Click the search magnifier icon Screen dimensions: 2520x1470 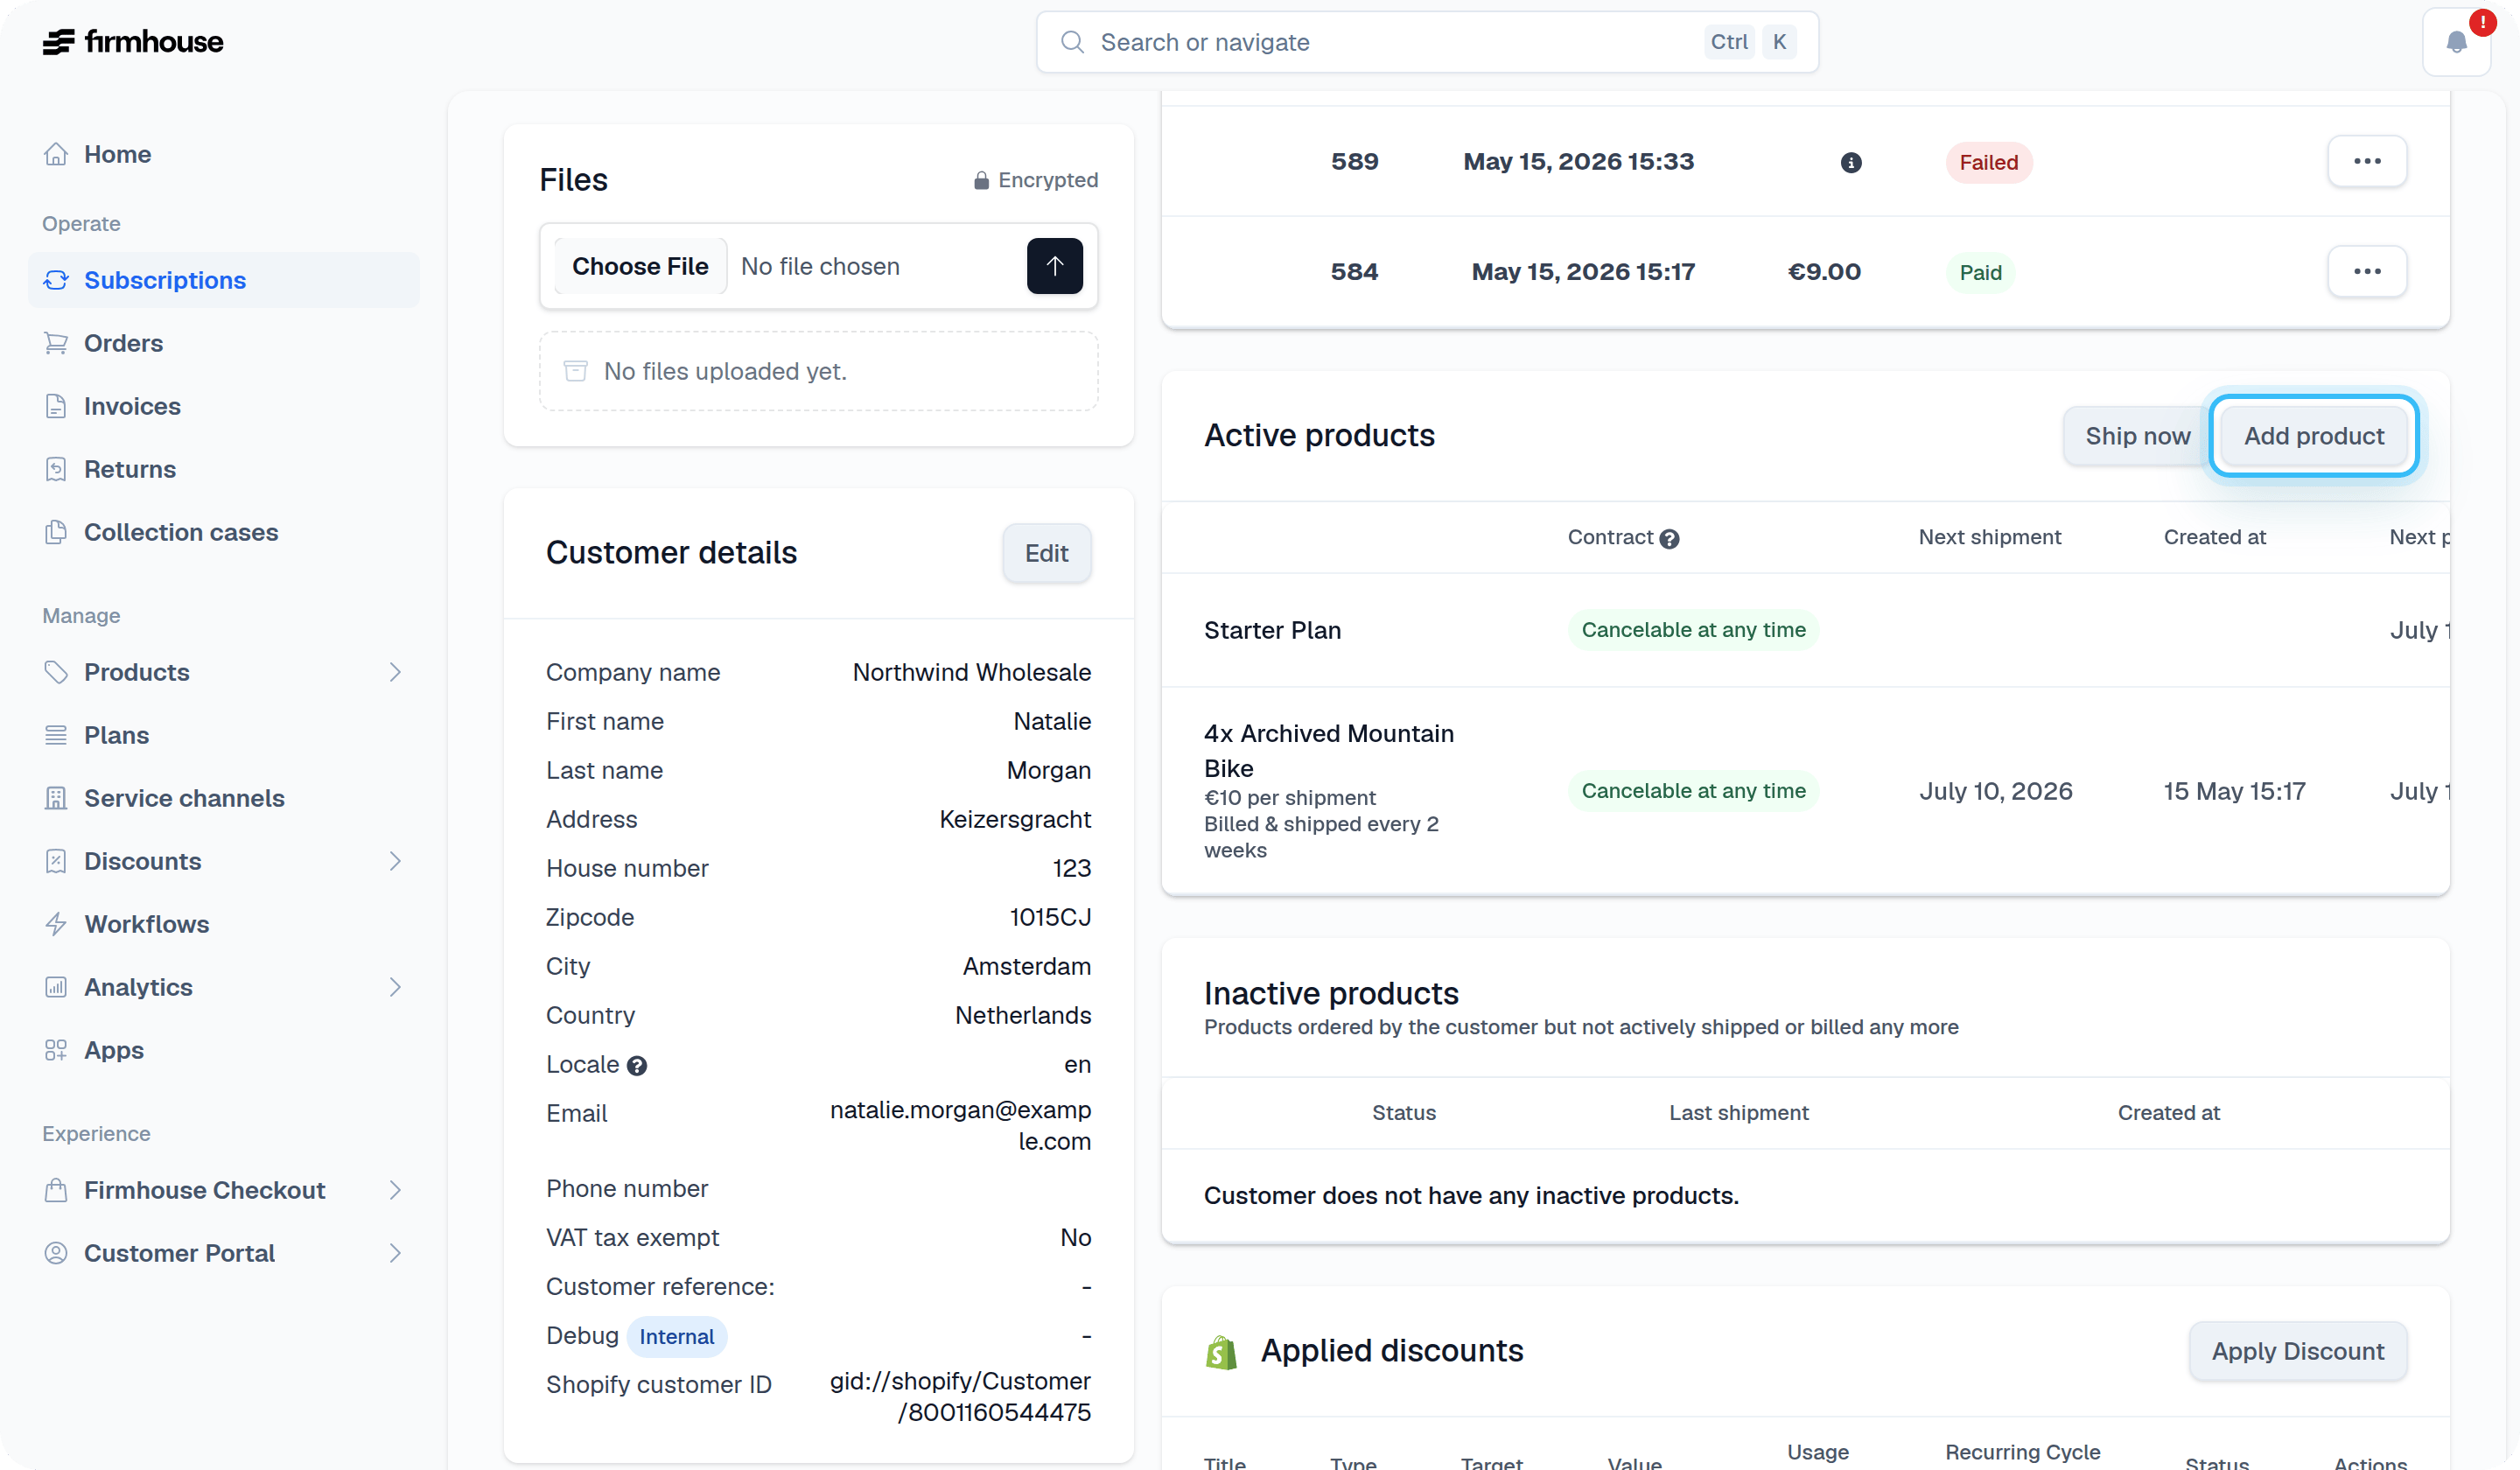1072,42
